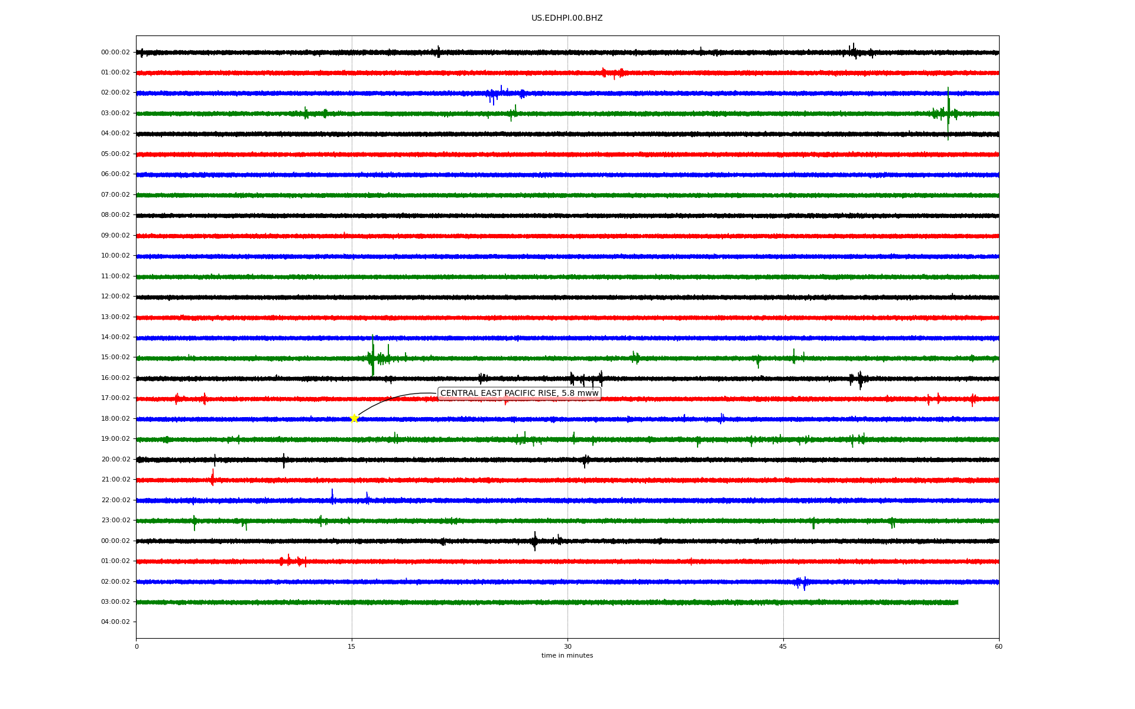Click the 23:00:02 time label
The width and height of the screenshot is (1135, 709).
coord(115,521)
